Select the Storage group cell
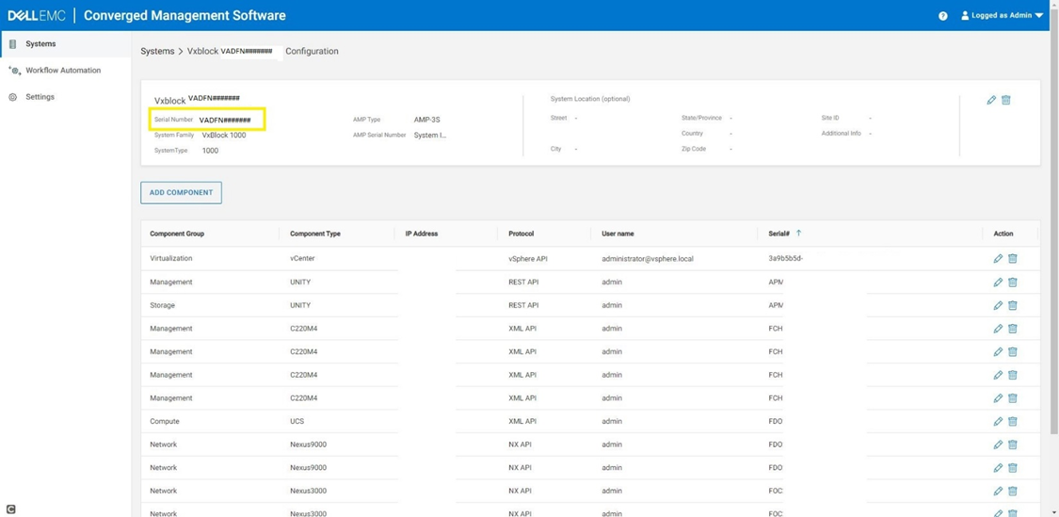Image resolution: width=1059 pixels, height=517 pixels. (163, 305)
